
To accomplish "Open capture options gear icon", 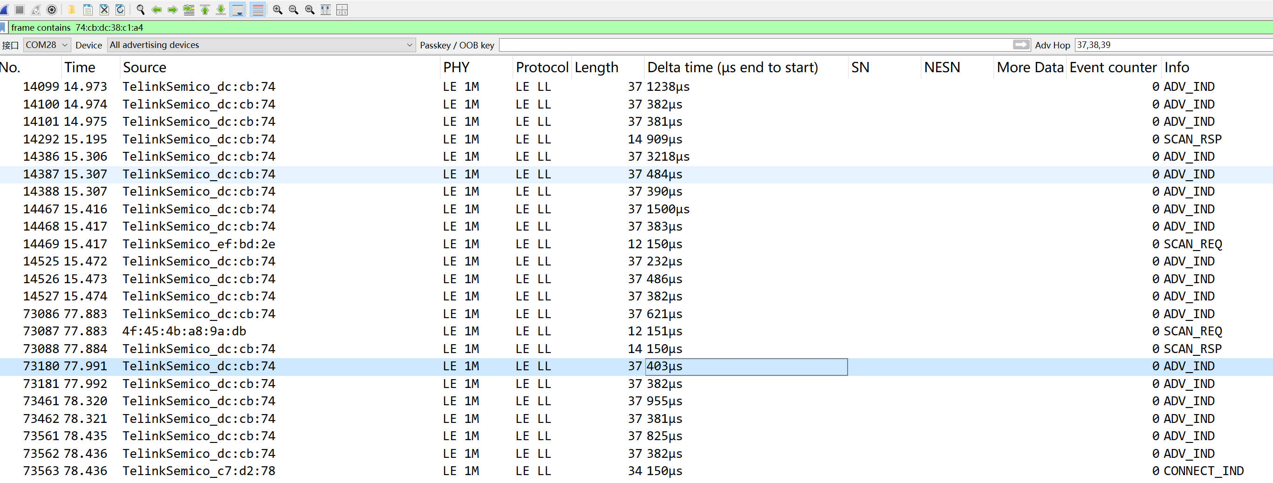I will pyautogui.click(x=52, y=9).
